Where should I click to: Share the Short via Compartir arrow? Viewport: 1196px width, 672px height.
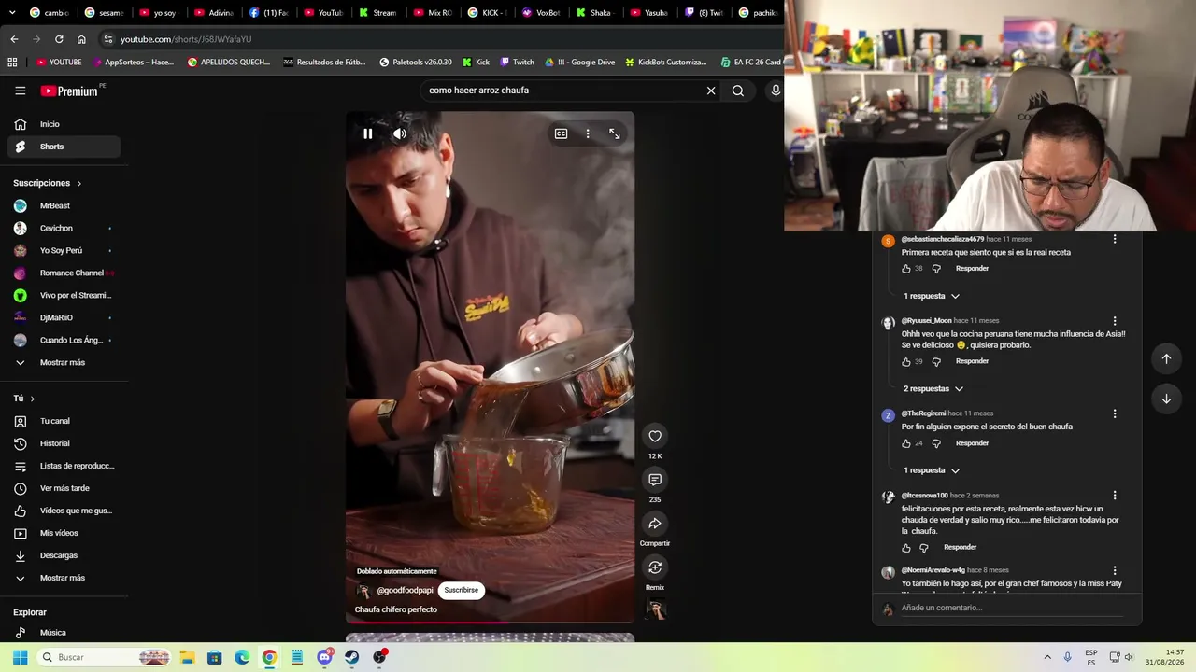coord(655,524)
